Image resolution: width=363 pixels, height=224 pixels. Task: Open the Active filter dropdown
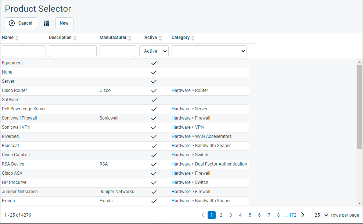click(154, 51)
